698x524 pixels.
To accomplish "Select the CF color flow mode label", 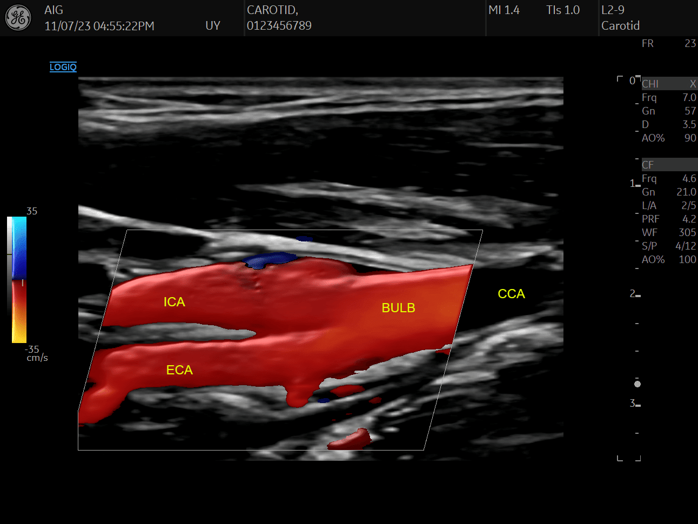I will coord(648,165).
